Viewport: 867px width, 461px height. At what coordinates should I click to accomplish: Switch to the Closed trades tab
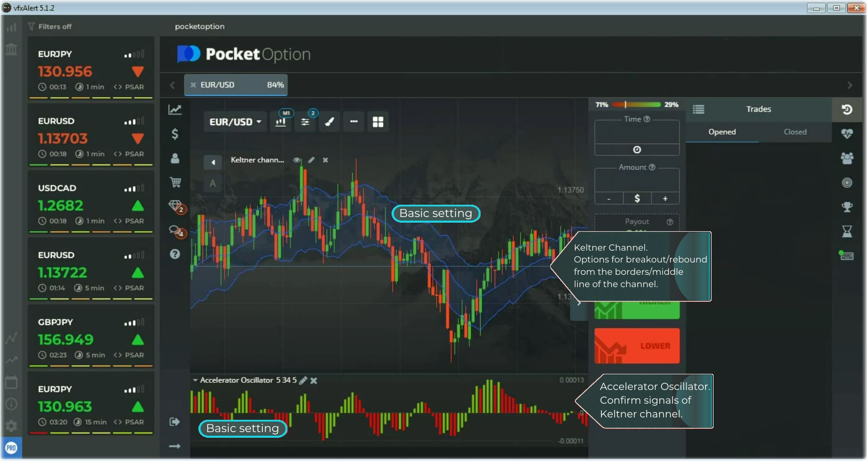[x=795, y=132]
